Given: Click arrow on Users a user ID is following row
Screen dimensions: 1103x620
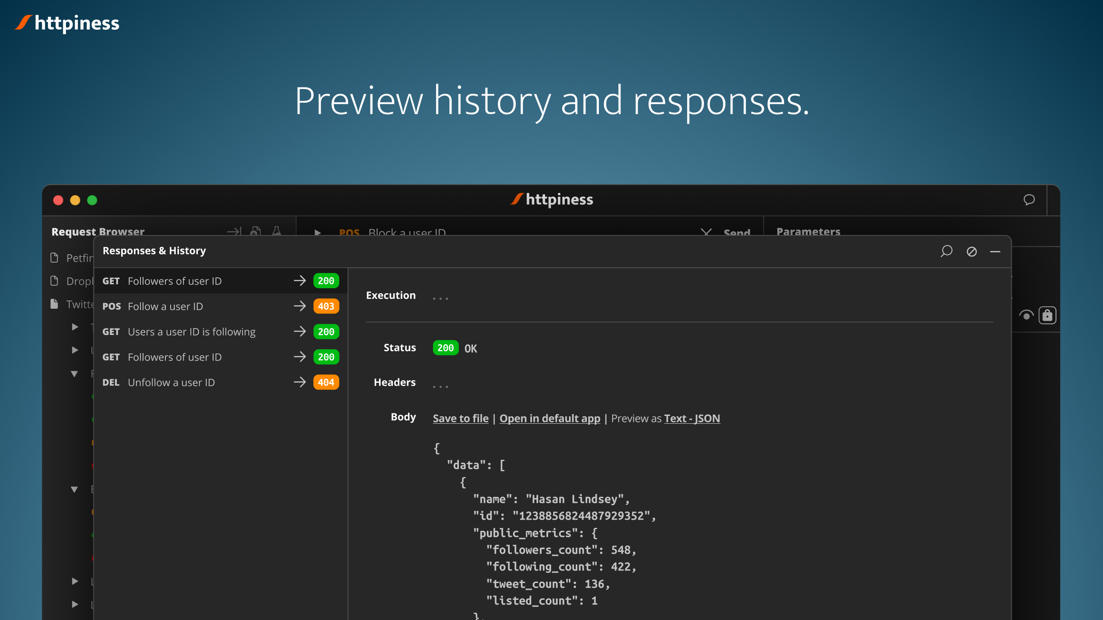Looking at the screenshot, I should point(300,332).
